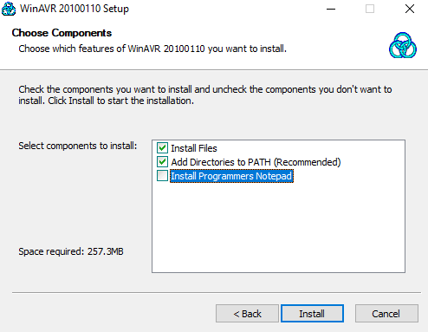Disable Add Directories to PATH checkbox

pyautogui.click(x=162, y=162)
